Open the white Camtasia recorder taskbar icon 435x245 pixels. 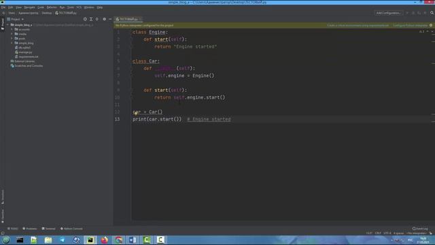coord(160,240)
